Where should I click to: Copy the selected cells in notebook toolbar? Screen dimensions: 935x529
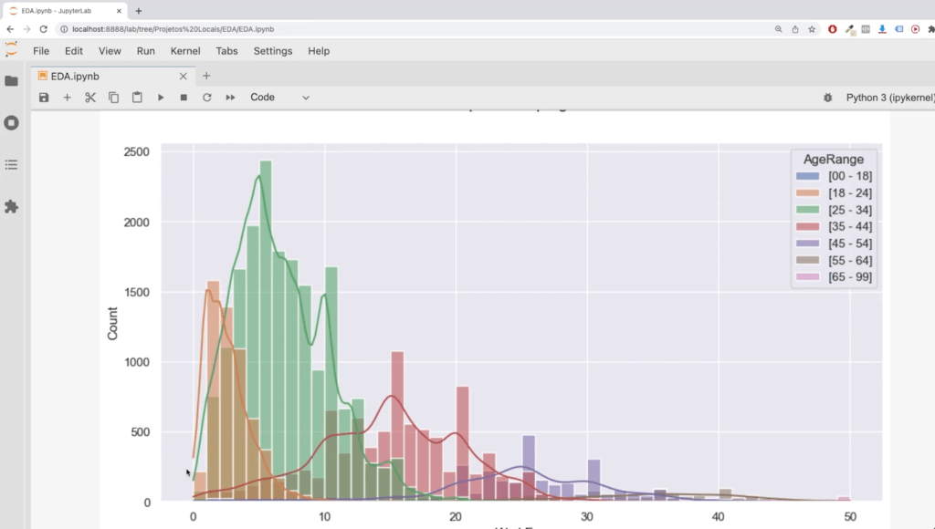[x=113, y=98]
